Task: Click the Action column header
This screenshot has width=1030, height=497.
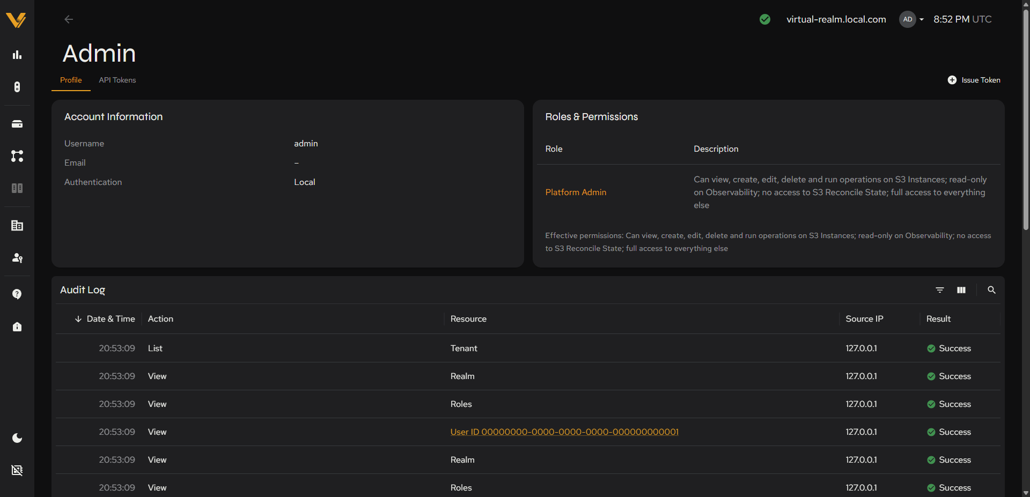Action: tap(160, 319)
